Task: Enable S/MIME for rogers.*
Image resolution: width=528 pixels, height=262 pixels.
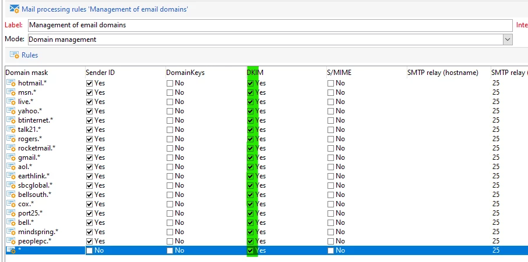Action: [330, 139]
